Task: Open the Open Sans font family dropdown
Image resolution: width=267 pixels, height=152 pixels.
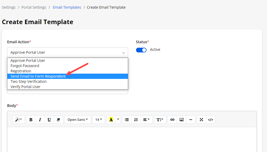Action: (x=78, y=120)
